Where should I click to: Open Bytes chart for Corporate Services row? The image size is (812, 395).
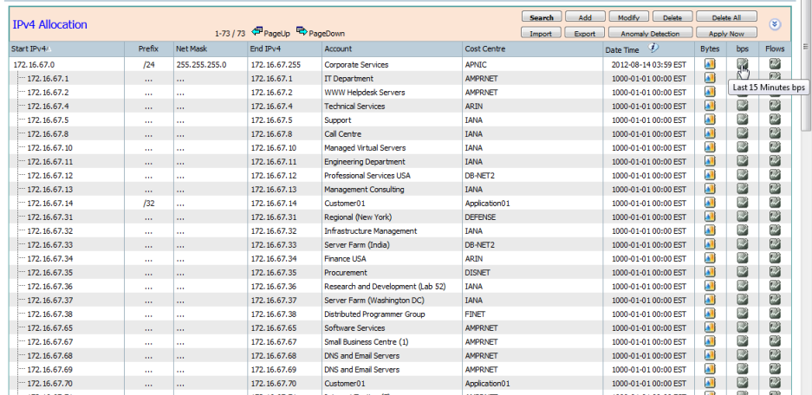[710, 64]
